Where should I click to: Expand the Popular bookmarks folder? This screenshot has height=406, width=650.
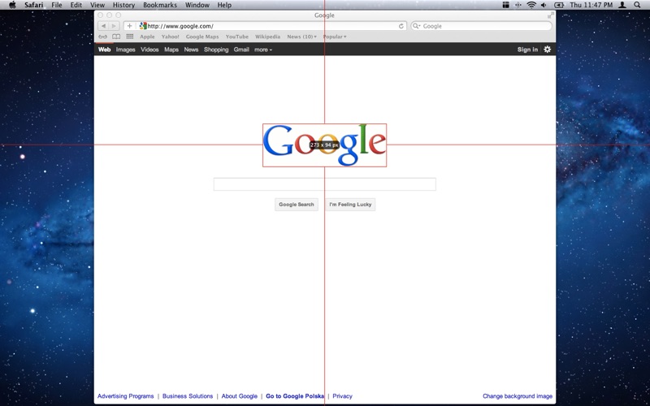[x=335, y=37]
